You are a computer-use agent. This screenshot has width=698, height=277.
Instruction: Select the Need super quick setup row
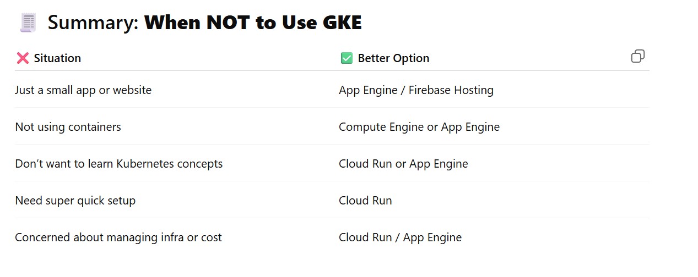pyautogui.click(x=75, y=201)
